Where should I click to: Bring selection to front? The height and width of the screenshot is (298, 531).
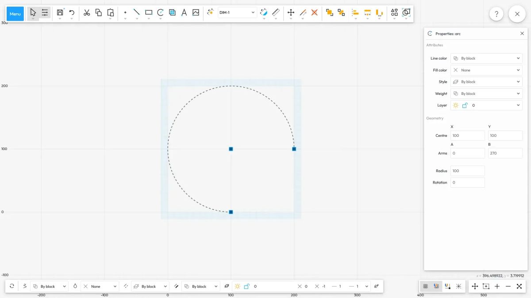point(329,12)
